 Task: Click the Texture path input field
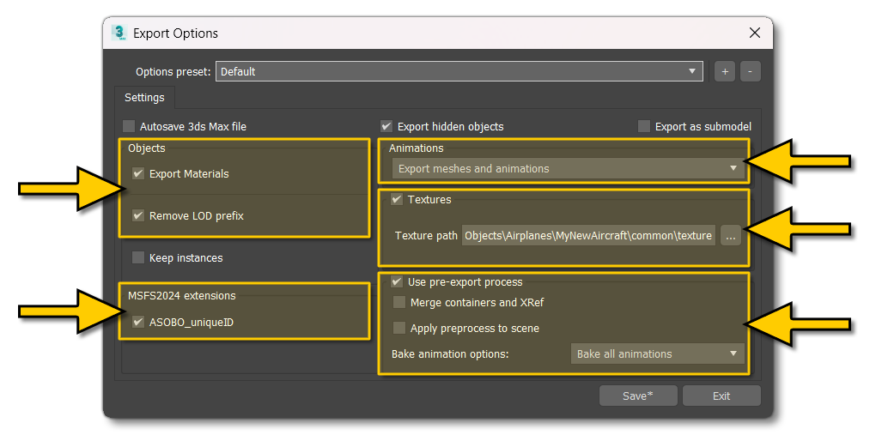pos(588,236)
